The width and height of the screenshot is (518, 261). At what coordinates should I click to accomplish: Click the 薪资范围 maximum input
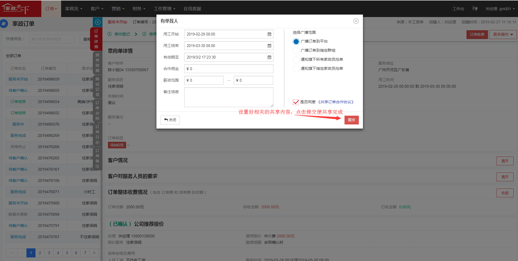point(253,80)
